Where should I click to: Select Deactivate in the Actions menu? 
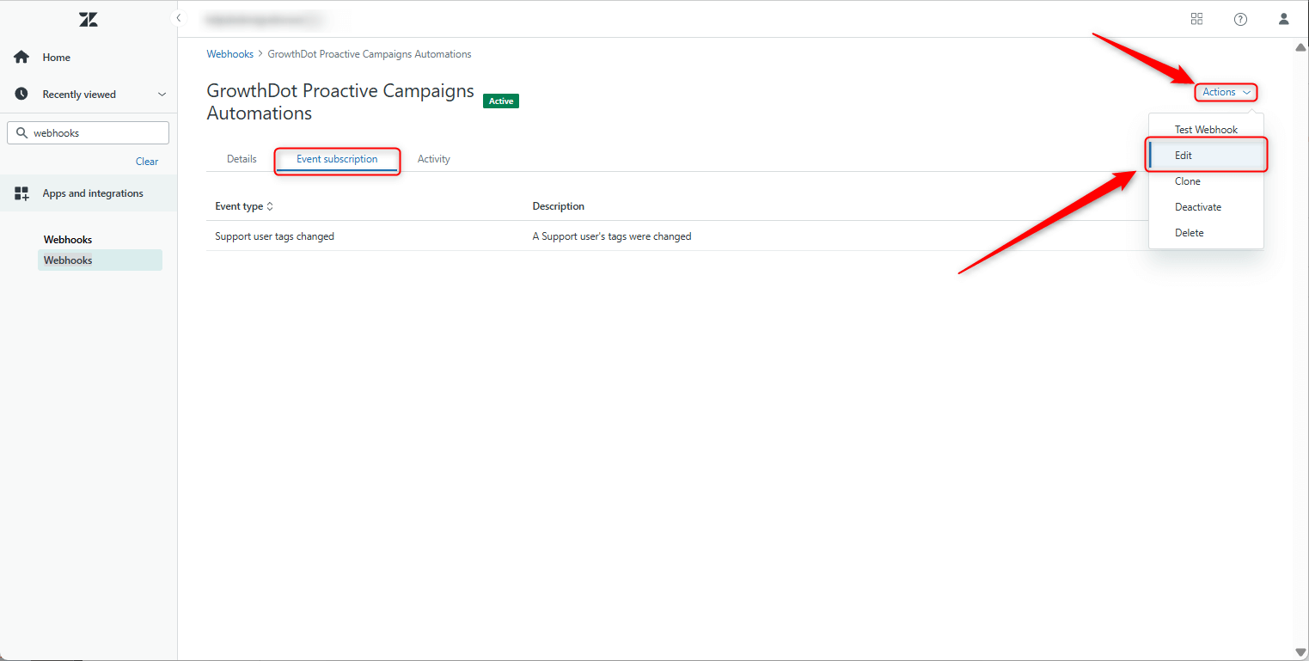(1198, 206)
